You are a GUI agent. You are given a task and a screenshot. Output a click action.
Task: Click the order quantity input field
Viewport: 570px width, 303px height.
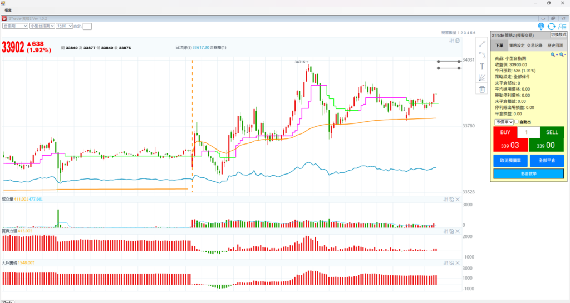pos(528,132)
